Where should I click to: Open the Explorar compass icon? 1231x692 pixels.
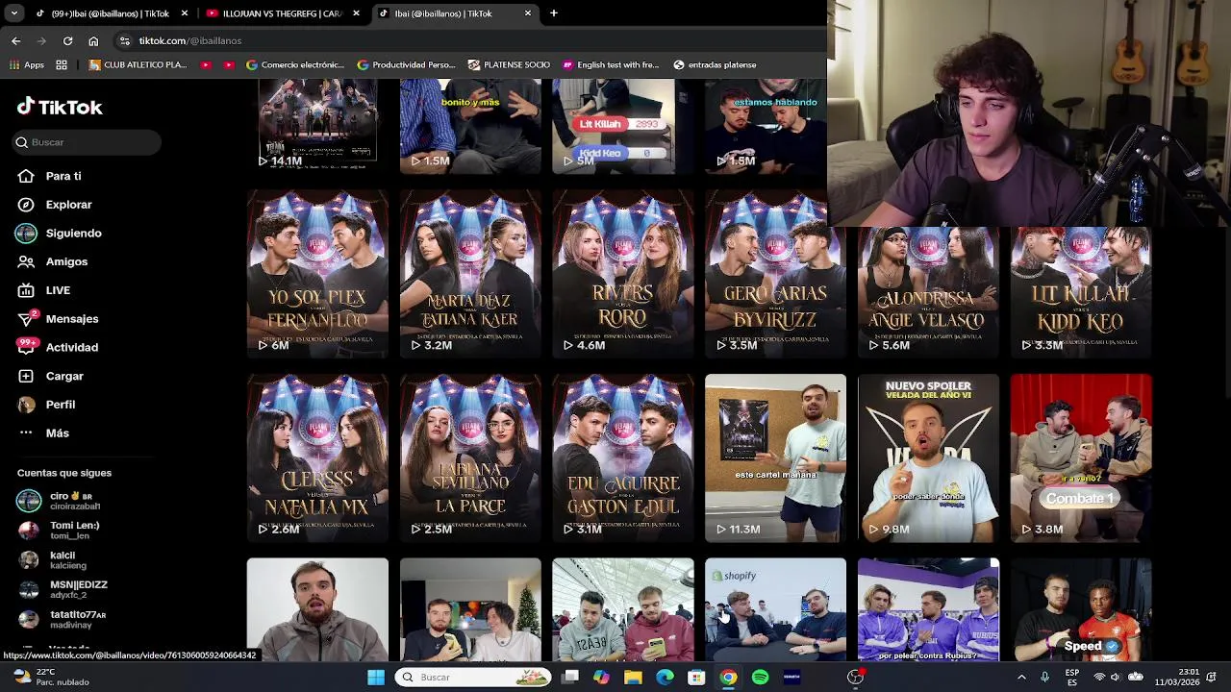click(x=26, y=205)
